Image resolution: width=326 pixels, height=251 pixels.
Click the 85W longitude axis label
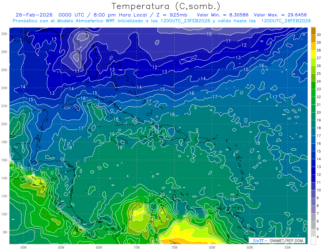coord(61,247)
